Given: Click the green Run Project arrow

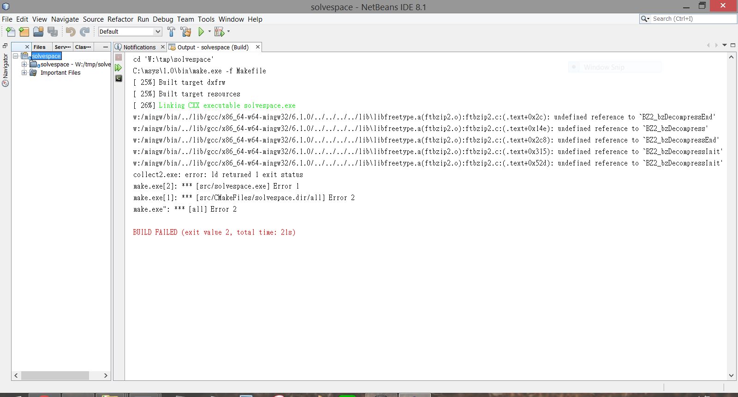Looking at the screenshot, I should pos(201,31).
